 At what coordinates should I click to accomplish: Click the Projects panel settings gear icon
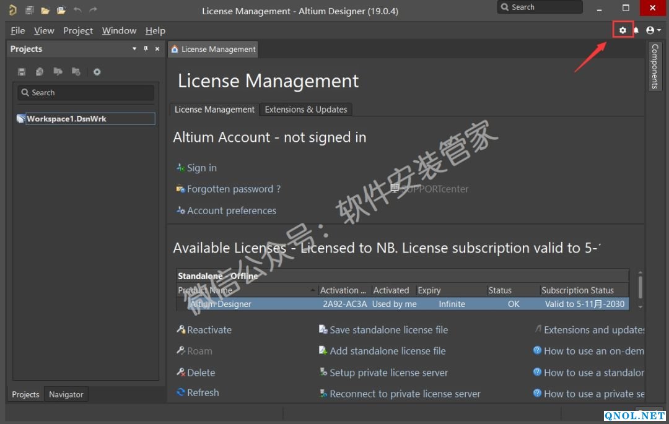(97, 72)
